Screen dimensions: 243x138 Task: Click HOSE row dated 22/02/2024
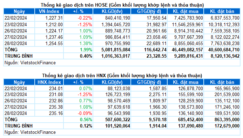(122, 18)
